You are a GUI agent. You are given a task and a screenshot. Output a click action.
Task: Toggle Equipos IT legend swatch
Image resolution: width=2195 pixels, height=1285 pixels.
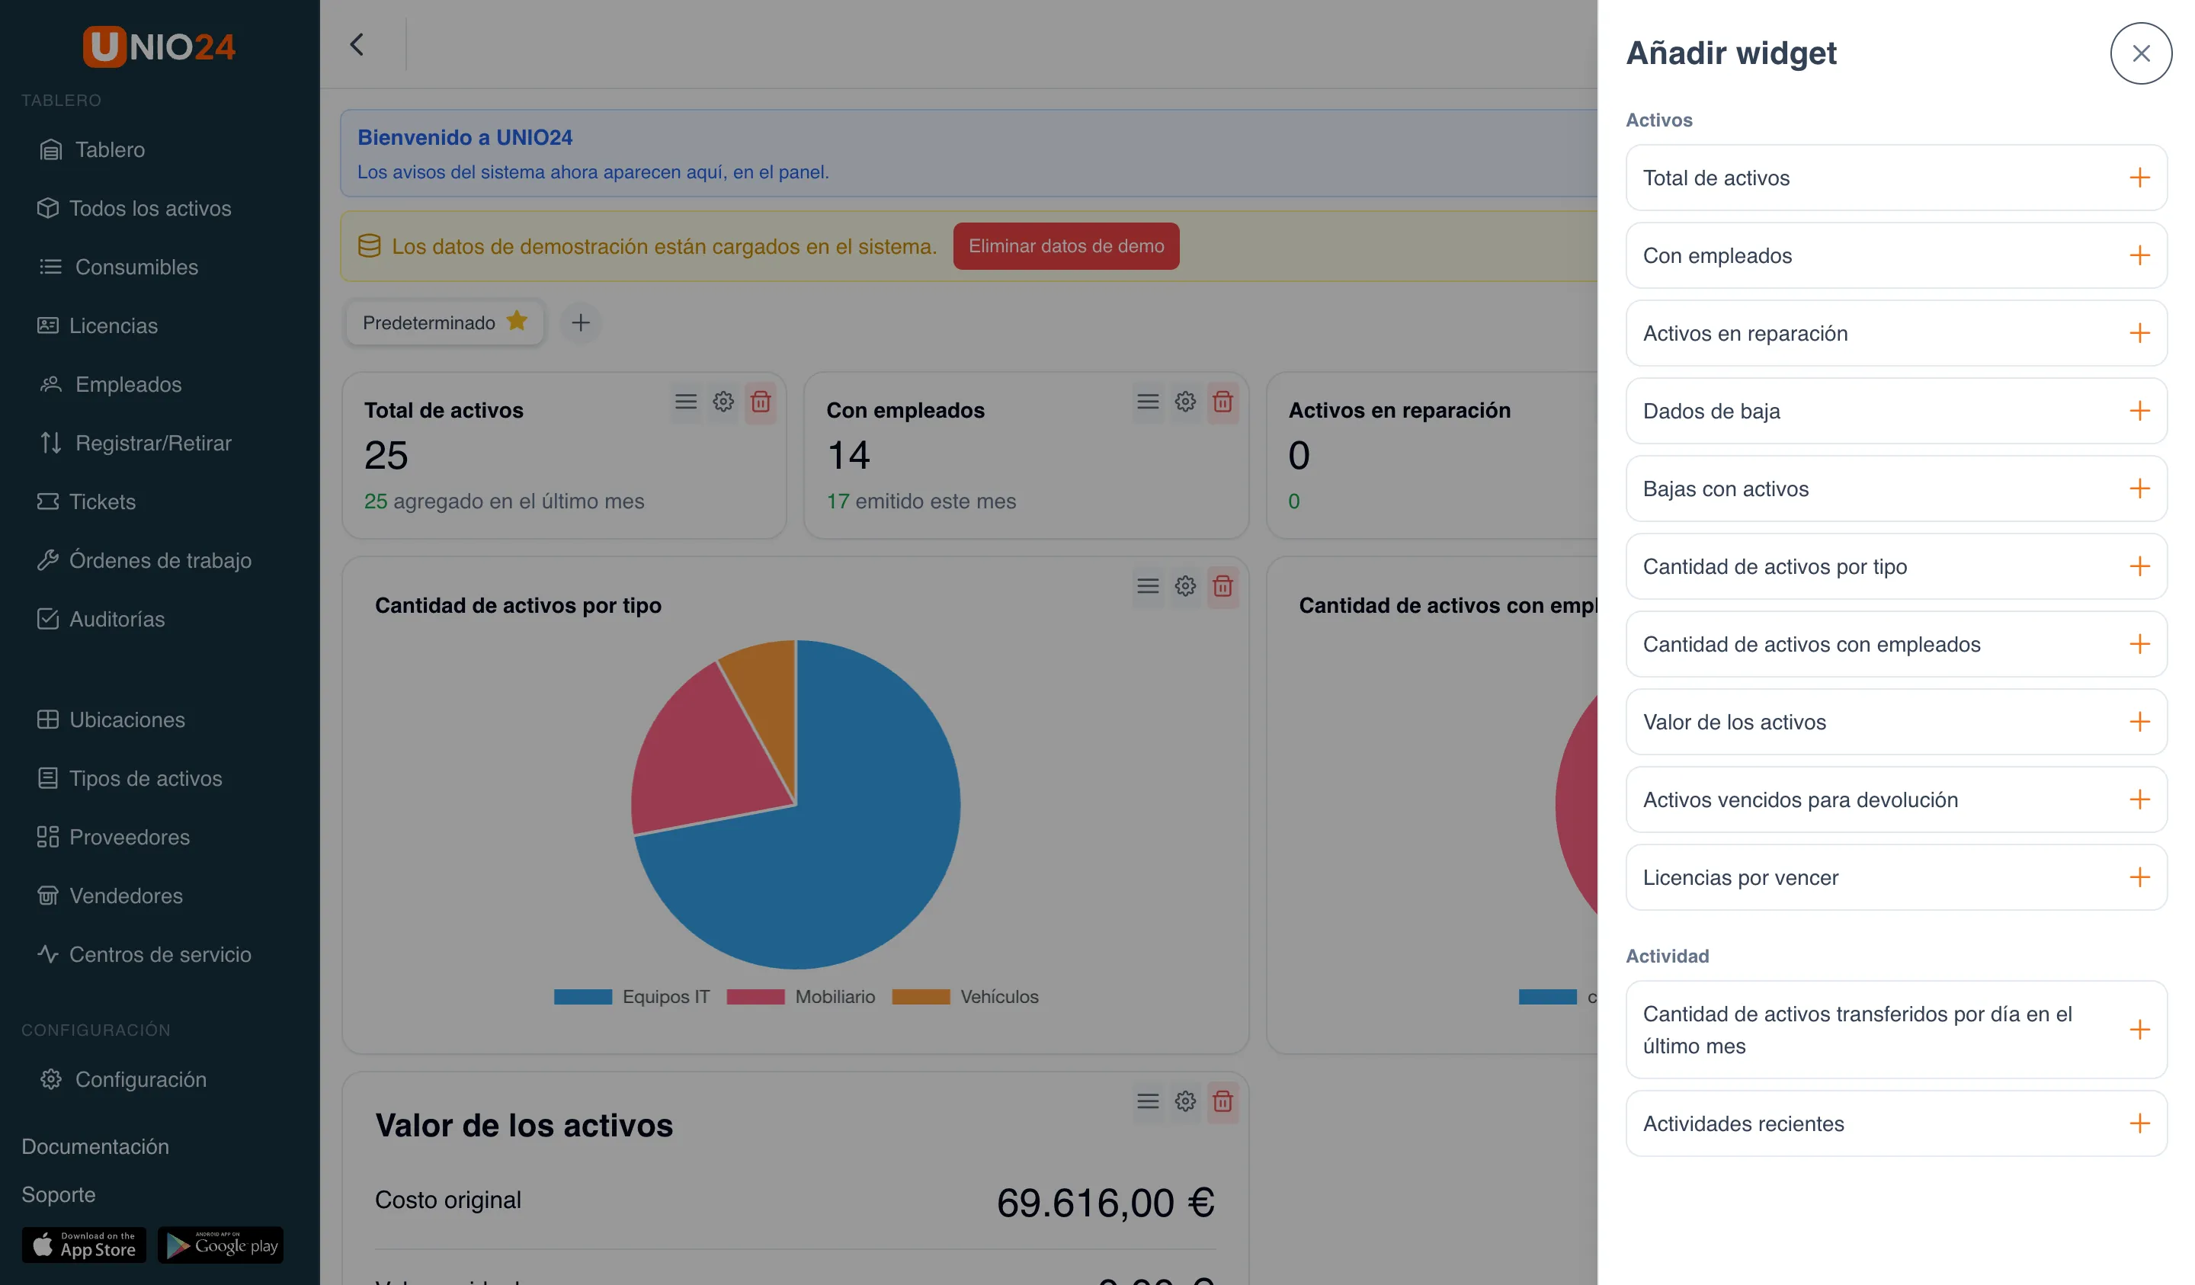(583, 997)
